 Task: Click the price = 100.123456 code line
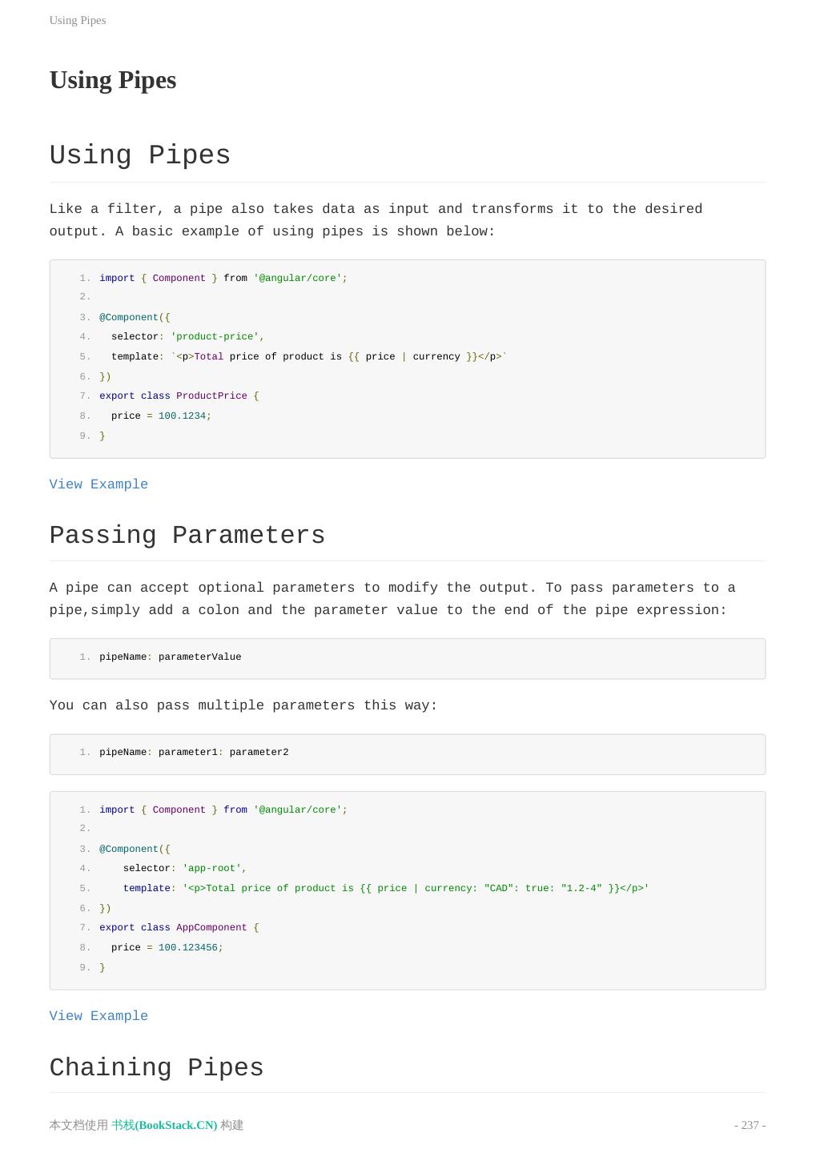[167, 948]
